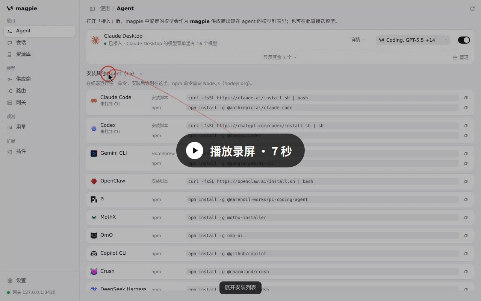Open 网关 in the sidebar
The image size is (481, 301).
tap(39, 102)
